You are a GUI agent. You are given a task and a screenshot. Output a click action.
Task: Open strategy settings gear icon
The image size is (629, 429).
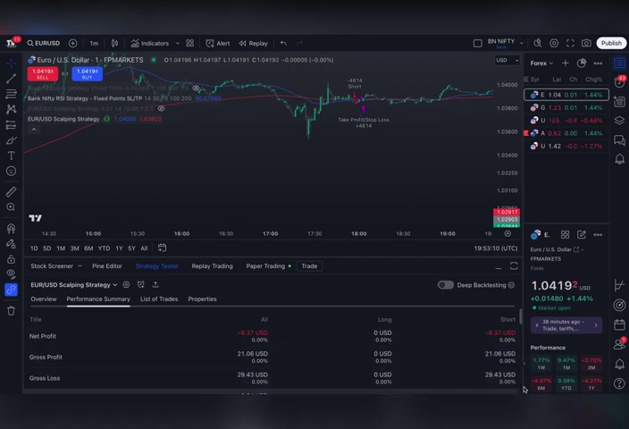click(126, 284)
